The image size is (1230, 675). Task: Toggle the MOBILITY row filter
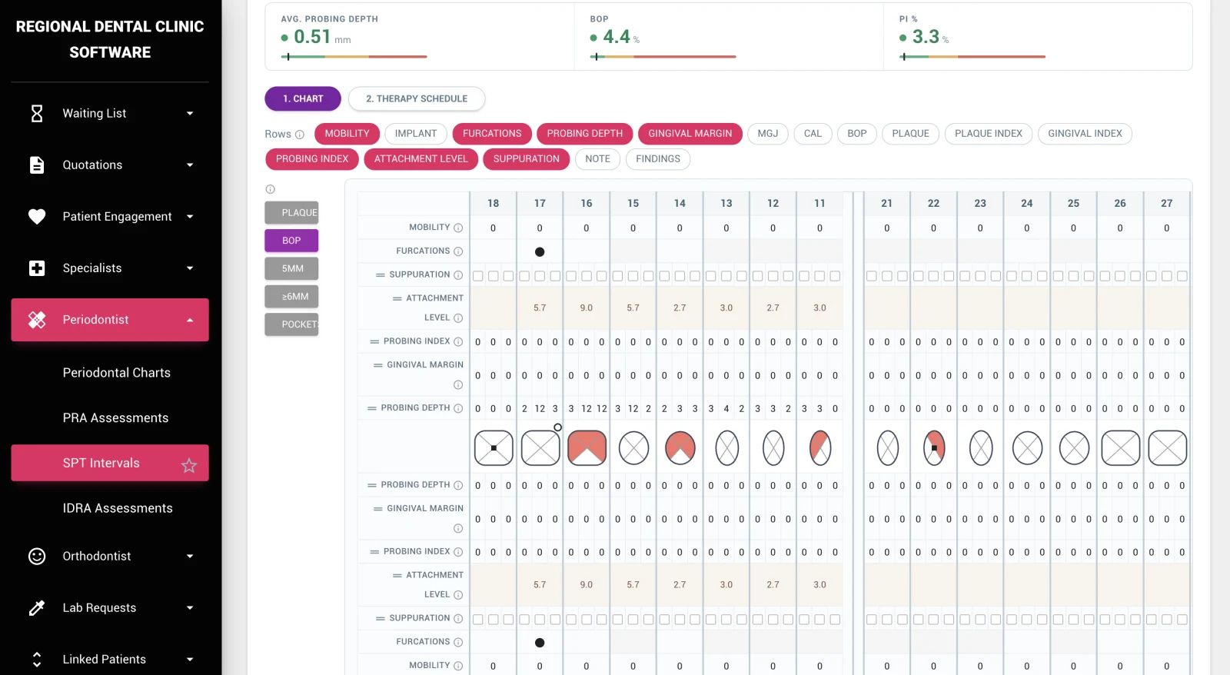(347, 134)
